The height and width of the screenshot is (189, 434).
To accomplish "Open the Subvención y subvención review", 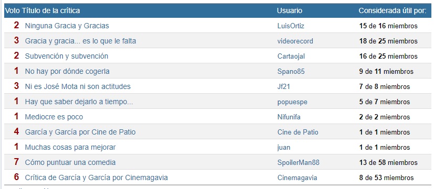I will point(67,57).
